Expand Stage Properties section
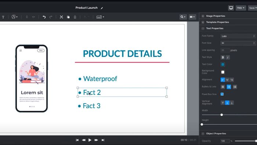Image resolution: width=257 pixels, height=145 pixels. 203,16
